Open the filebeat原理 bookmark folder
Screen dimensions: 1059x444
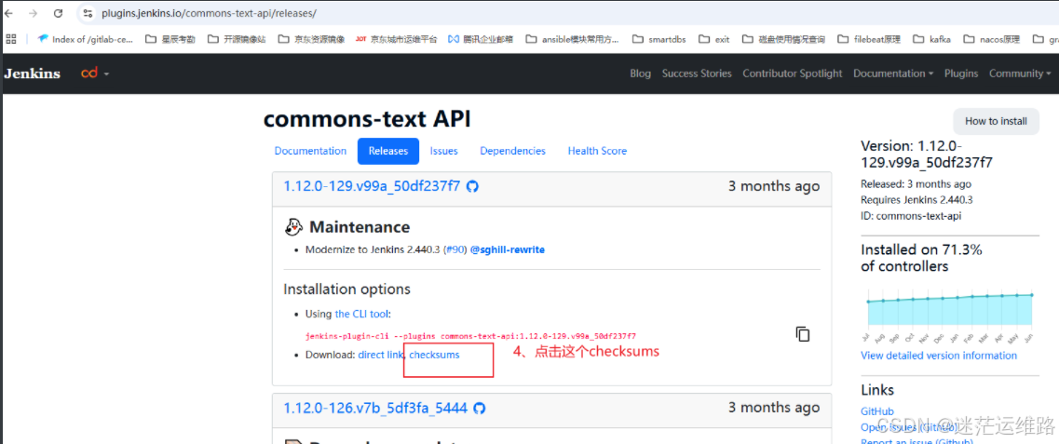coord(869,39)
